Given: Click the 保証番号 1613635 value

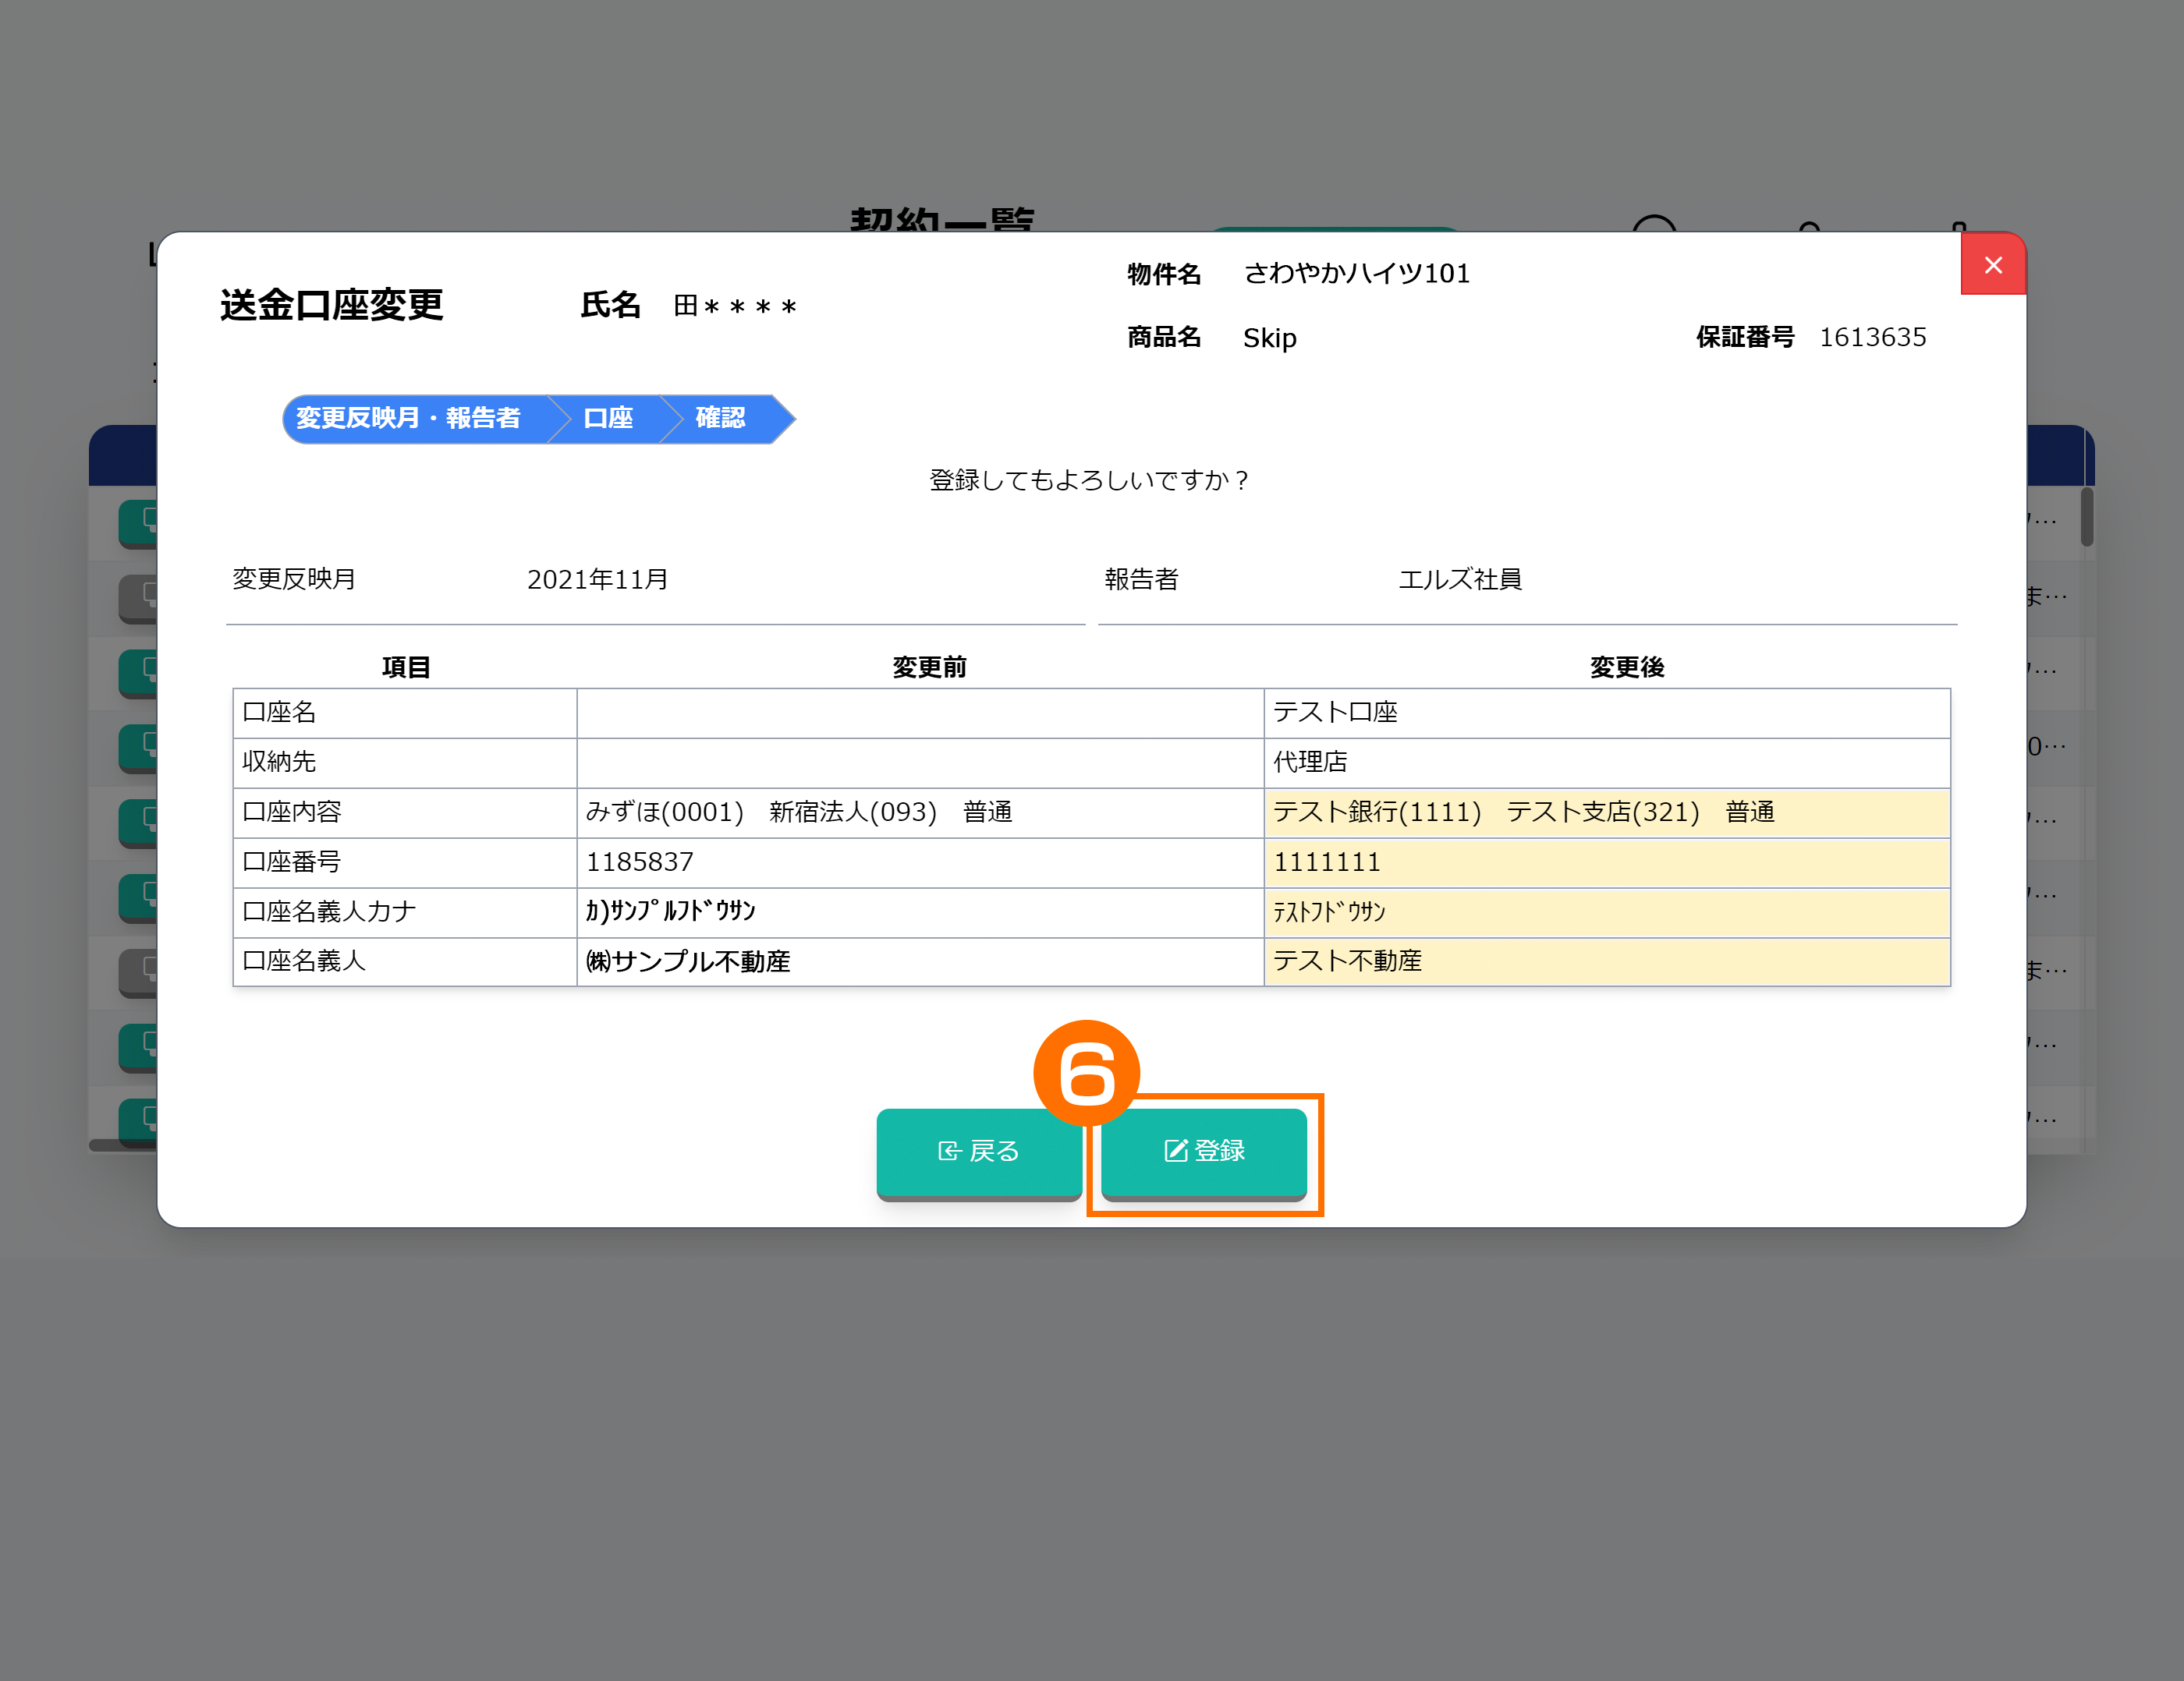Looking at the screenshot, I should tap(1872, 338).
